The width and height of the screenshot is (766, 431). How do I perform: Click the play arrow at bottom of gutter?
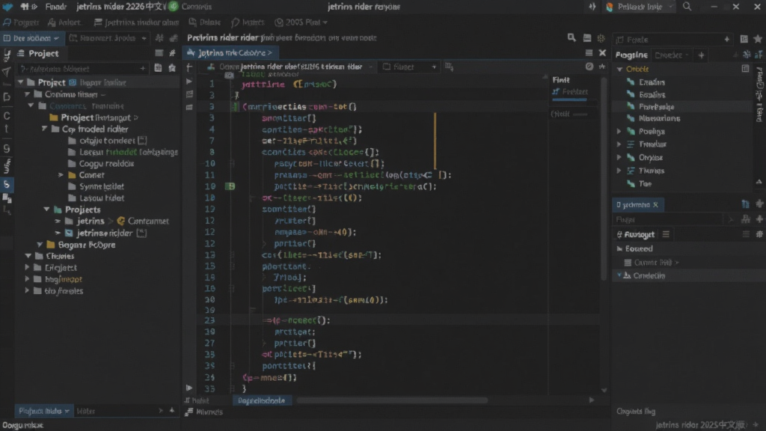point(189,388)
